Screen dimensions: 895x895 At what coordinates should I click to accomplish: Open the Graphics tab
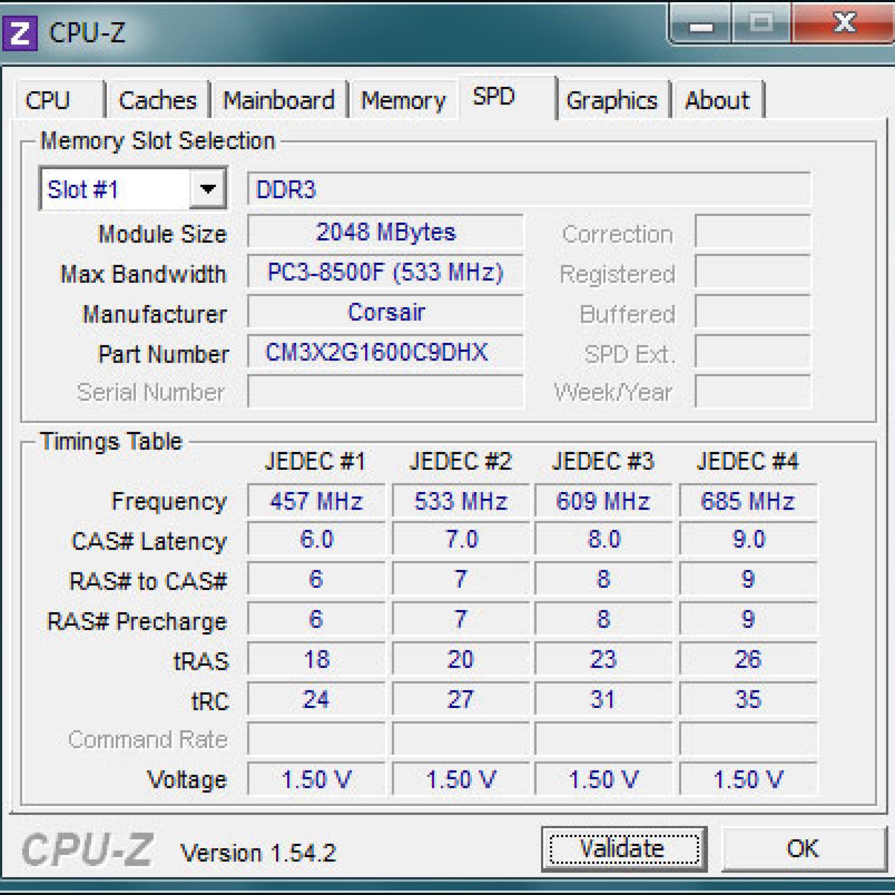(x=611, y=101)
